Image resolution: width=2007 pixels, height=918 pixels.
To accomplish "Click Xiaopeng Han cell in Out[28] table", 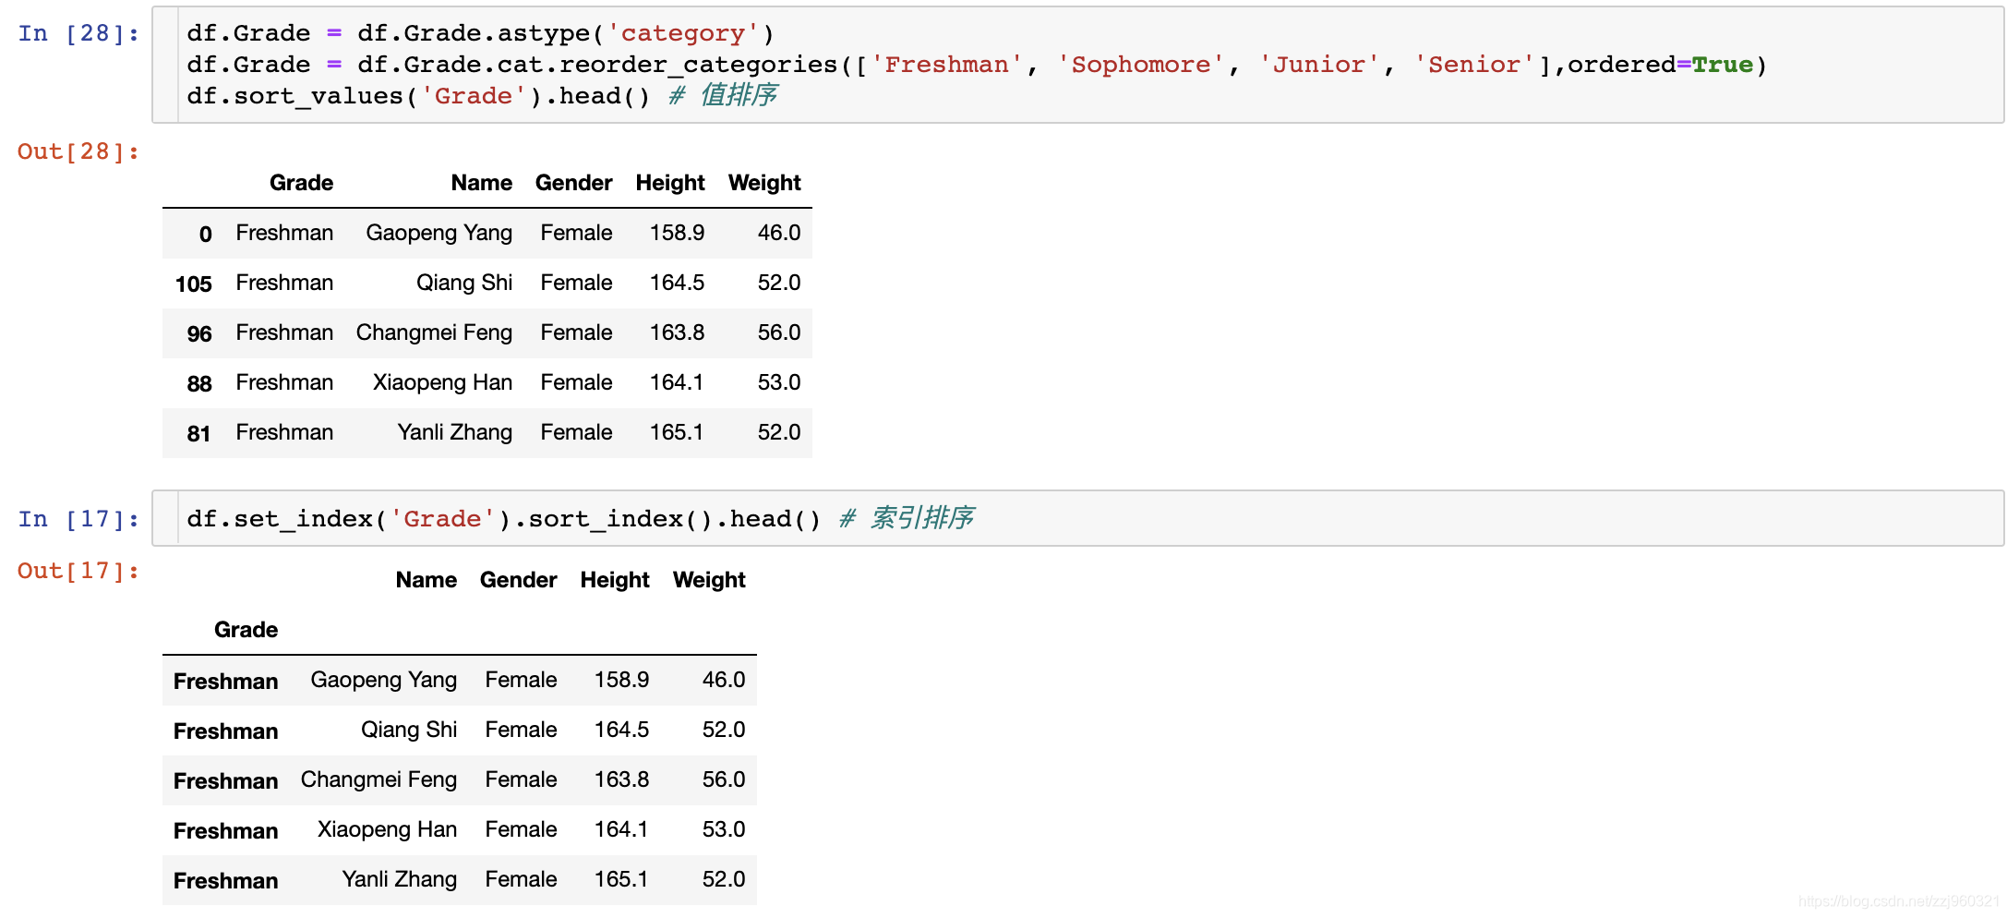I will (442, 382).
